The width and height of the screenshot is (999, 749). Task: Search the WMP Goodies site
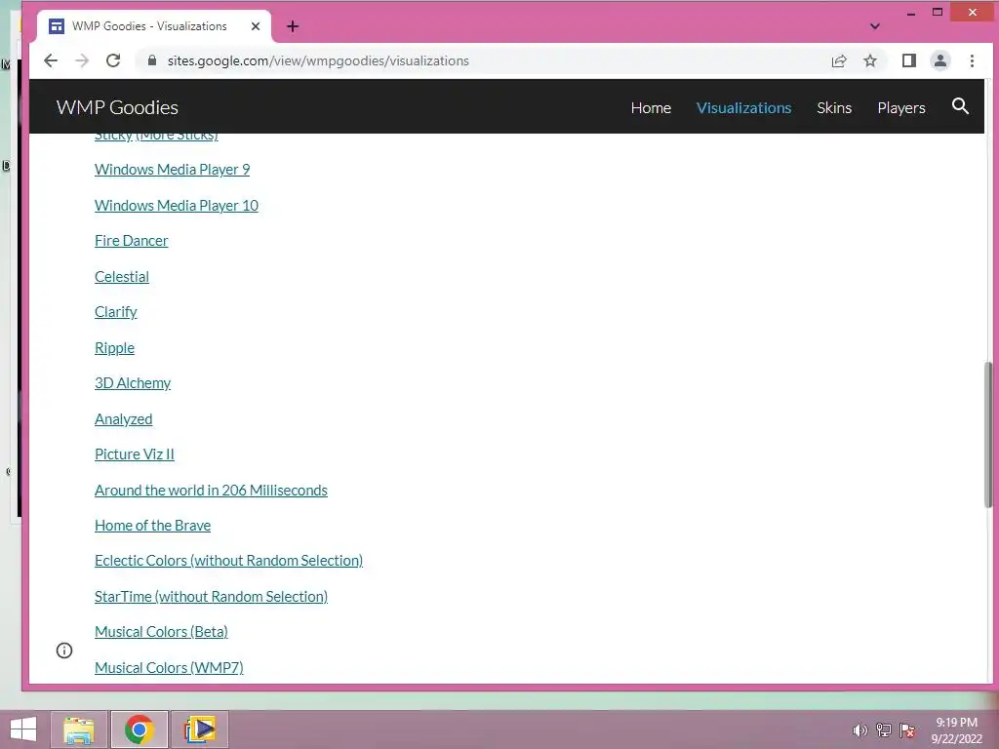[960, 105]
